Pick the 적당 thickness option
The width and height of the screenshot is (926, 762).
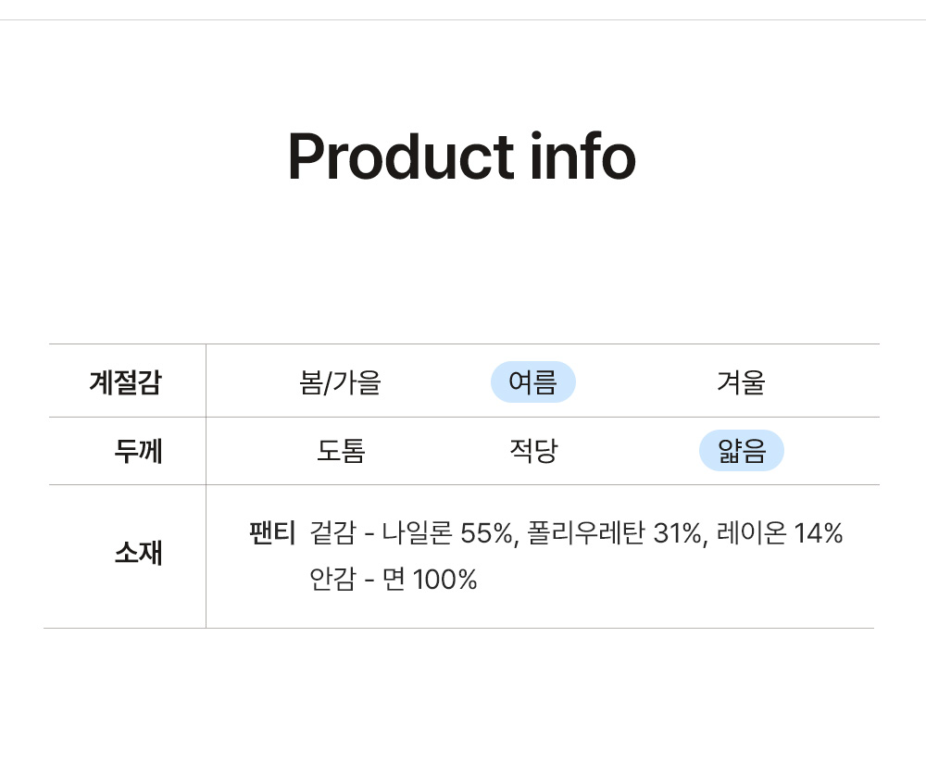[x=533, y=451]
